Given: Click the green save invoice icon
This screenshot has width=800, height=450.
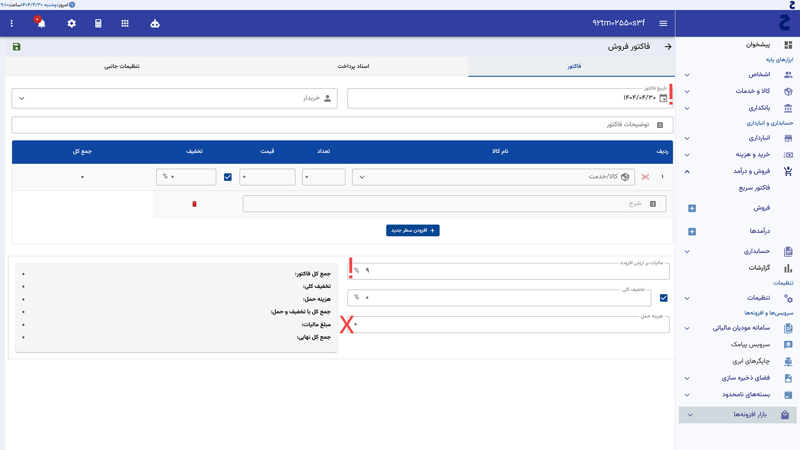Looking at the screenshot, I should point(17,47).
